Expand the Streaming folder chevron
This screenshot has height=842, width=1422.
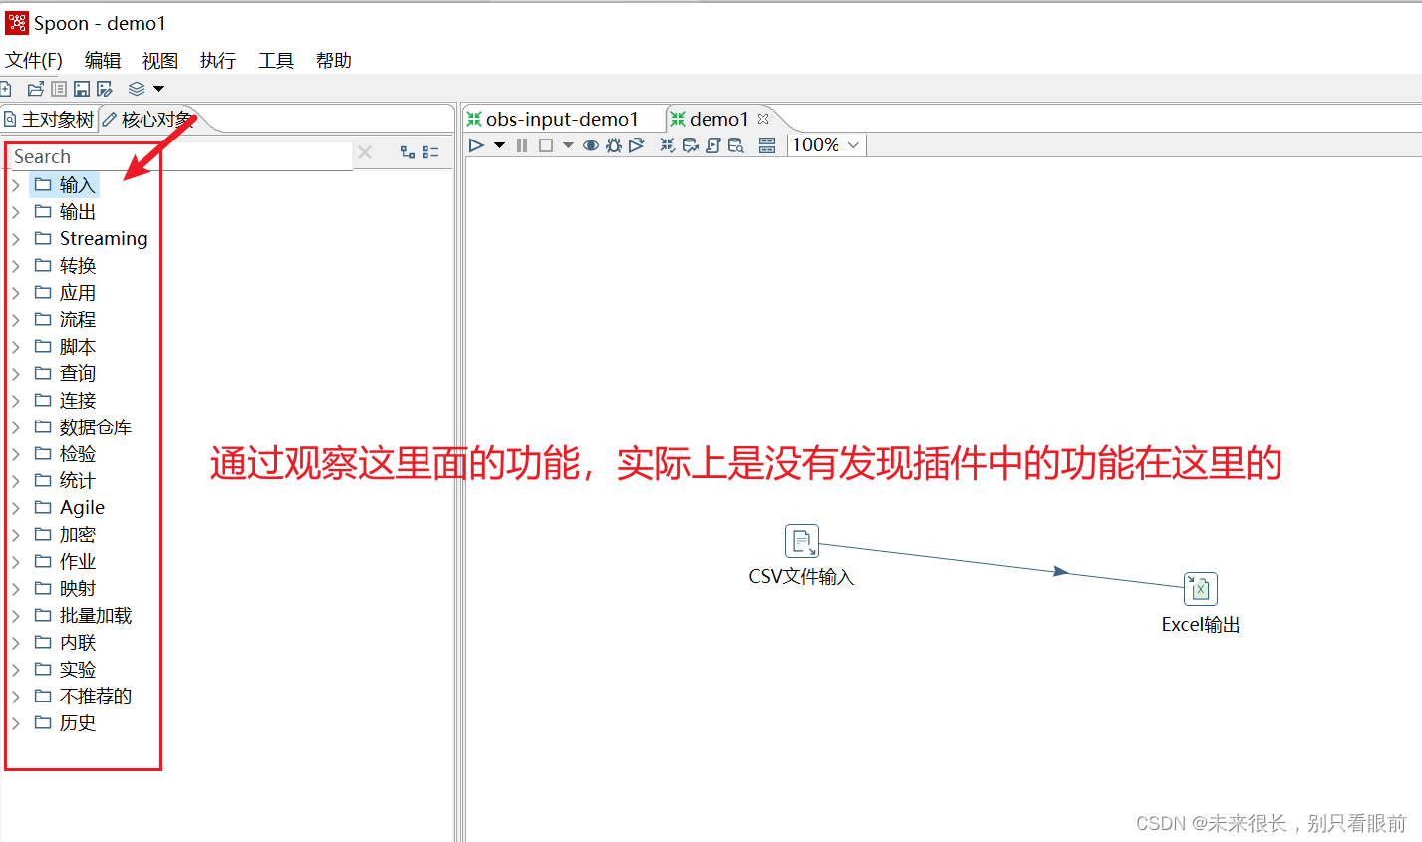coord(16,239)
